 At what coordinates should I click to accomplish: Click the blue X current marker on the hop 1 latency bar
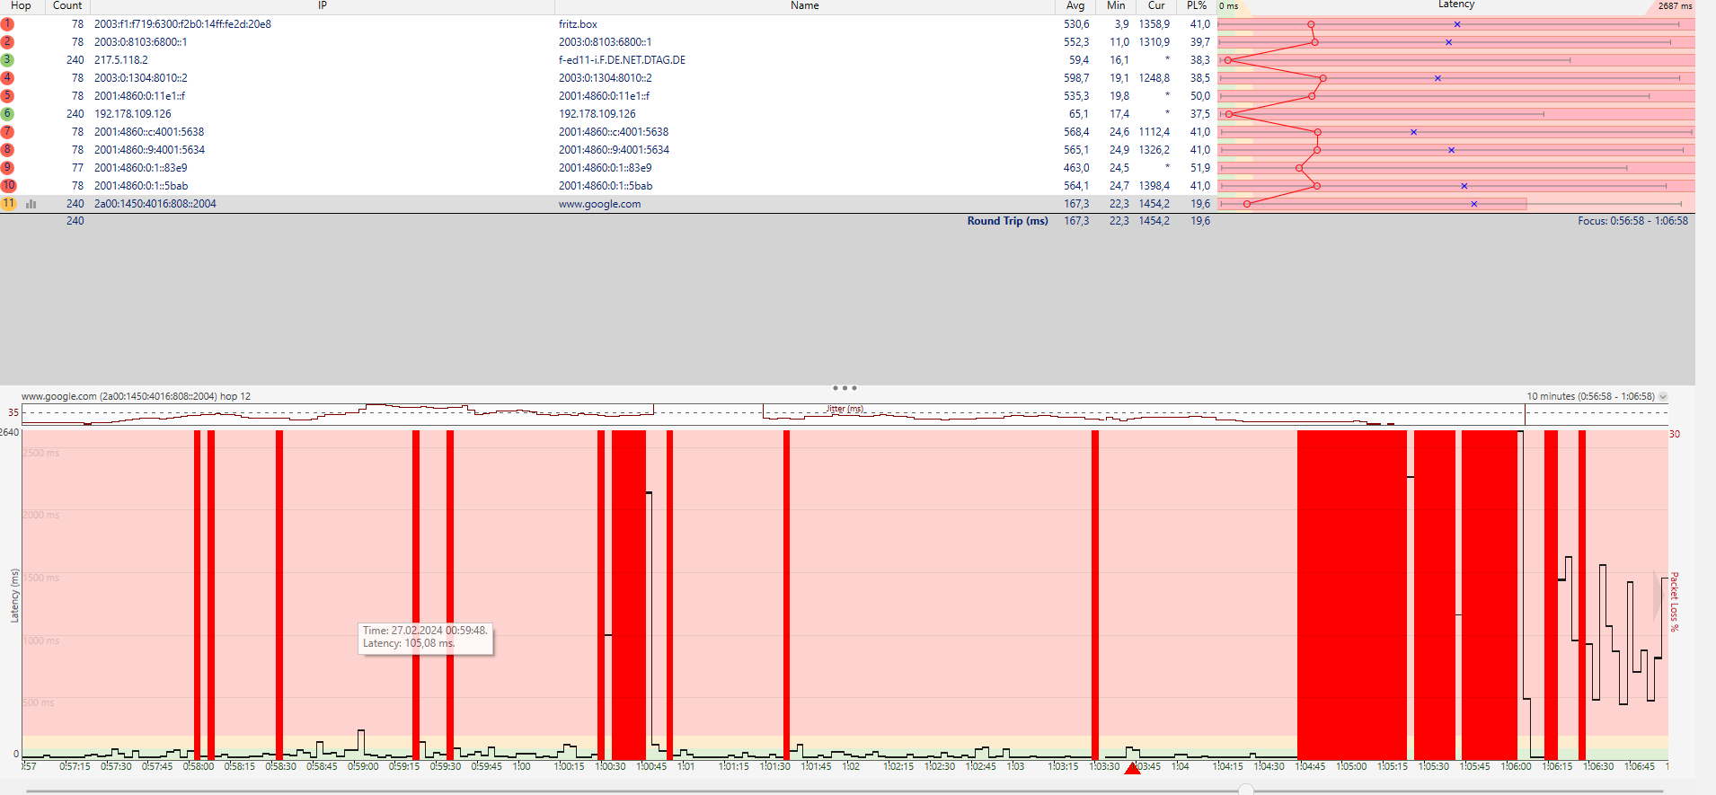(1457, 24)
